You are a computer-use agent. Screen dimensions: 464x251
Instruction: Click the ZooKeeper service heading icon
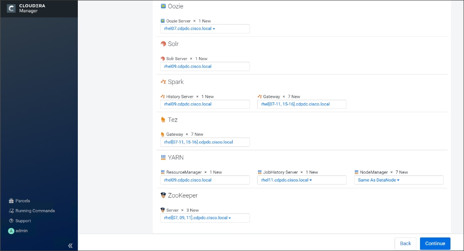(x=163, y=195)
